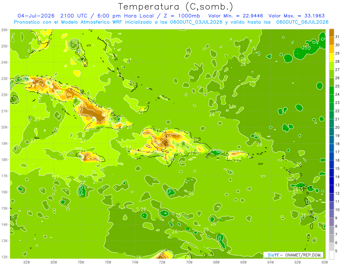Click the colorbar legend label '31'
This screenshot has height=266, width=345.
point(337,37)
